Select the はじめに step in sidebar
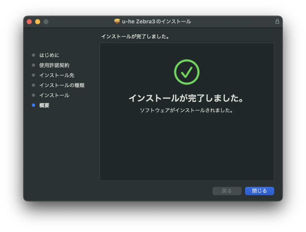 point(49,55)
